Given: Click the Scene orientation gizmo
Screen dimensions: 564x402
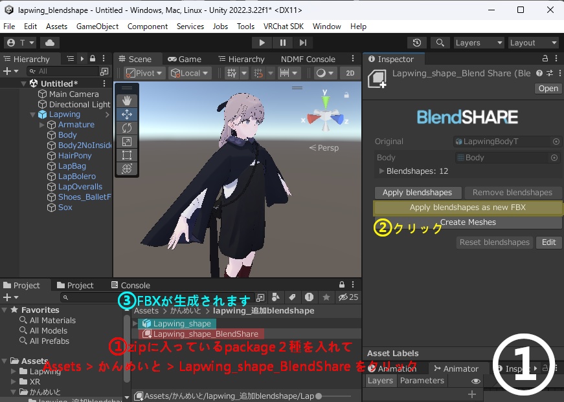Looking at the screenshot, I should click(326, 116).
